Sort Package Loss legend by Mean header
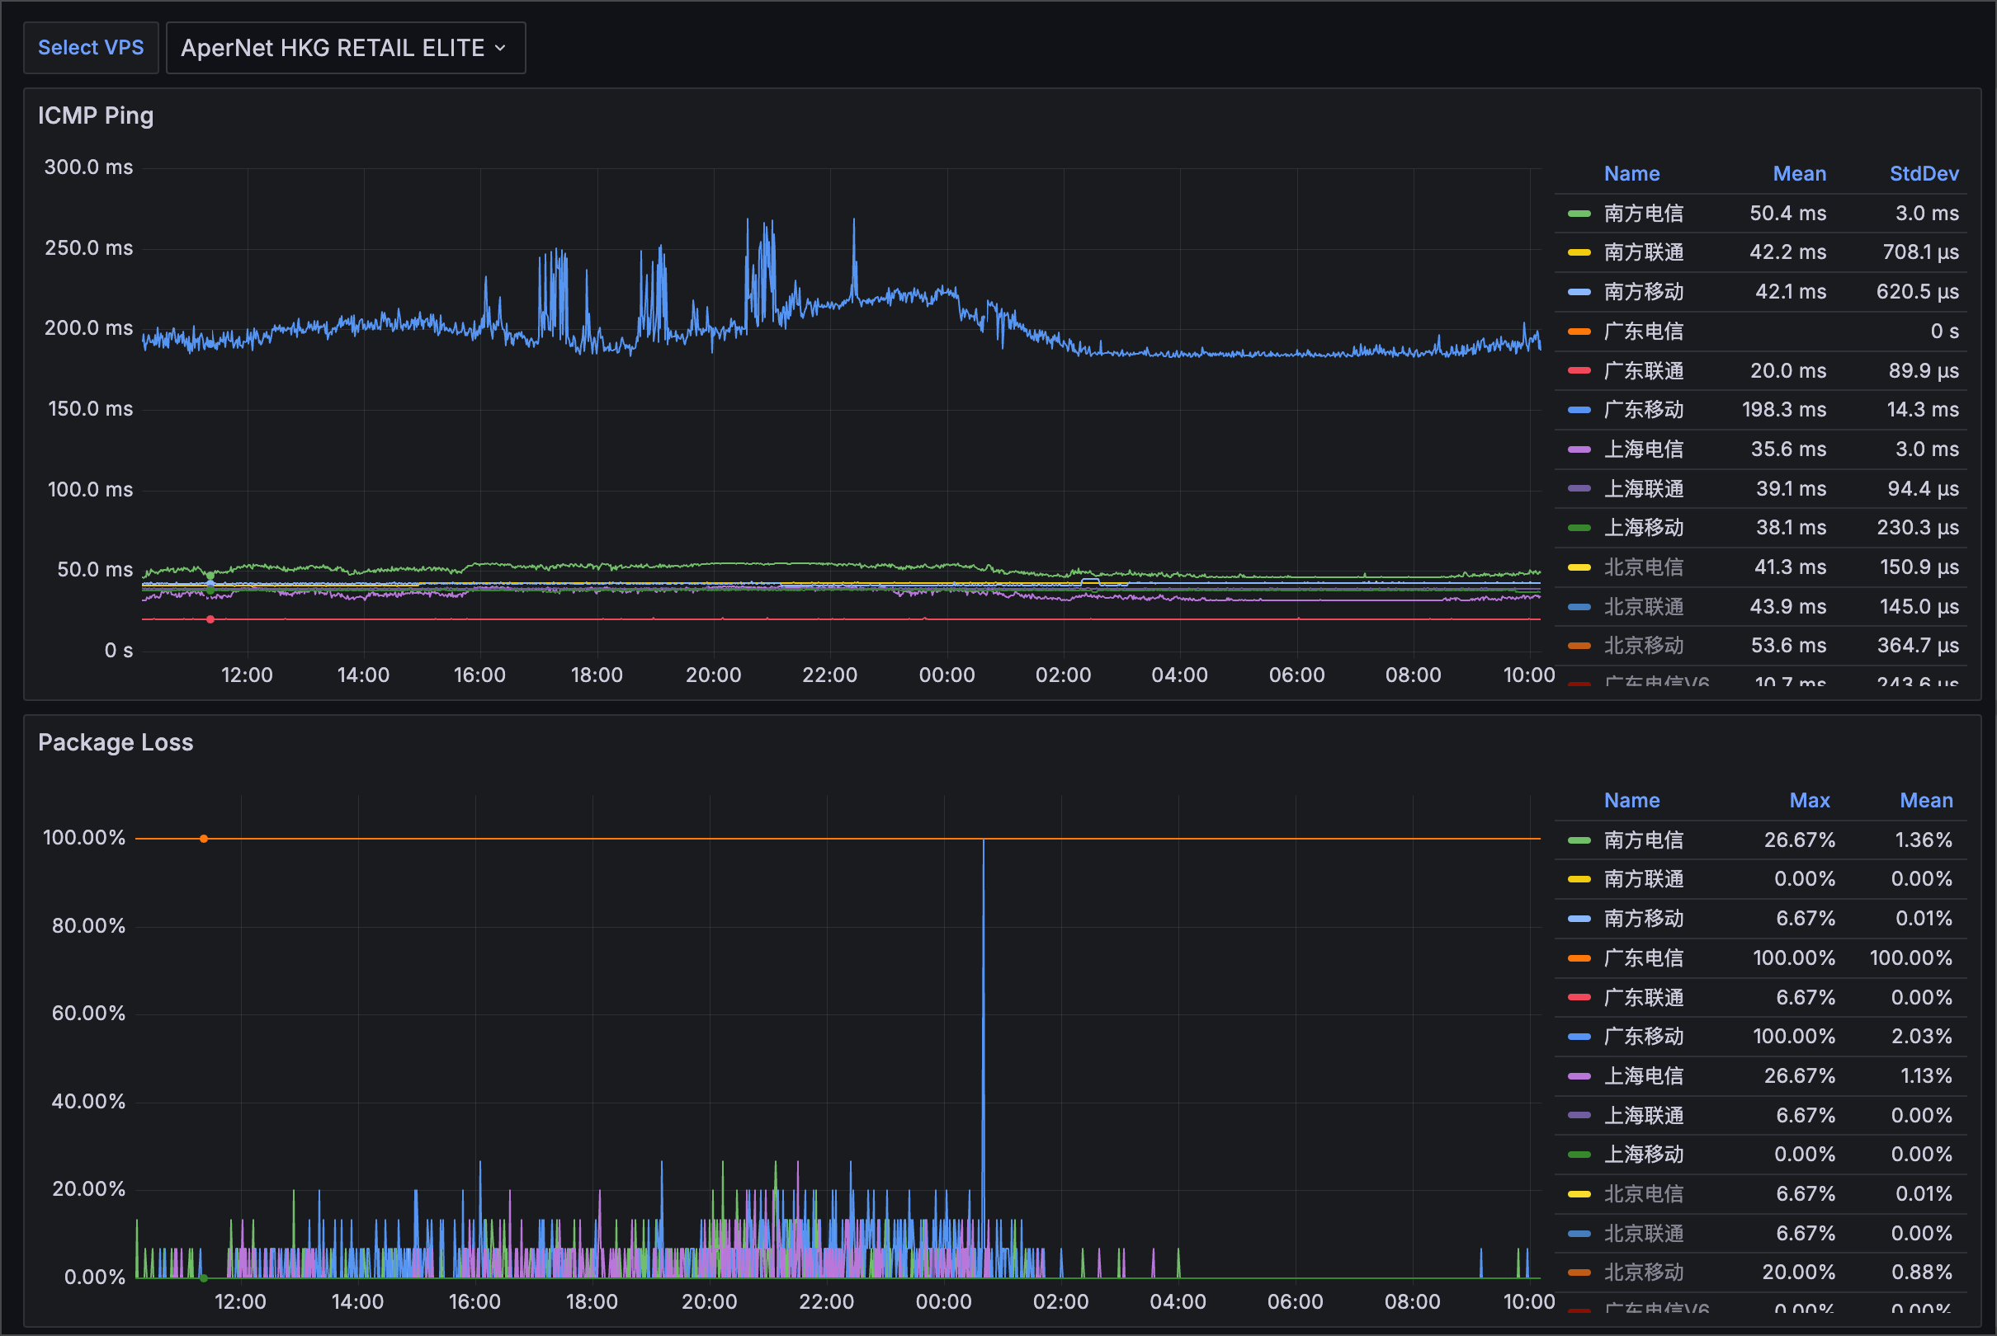1997x1336 pixels. click(1926, 800)
